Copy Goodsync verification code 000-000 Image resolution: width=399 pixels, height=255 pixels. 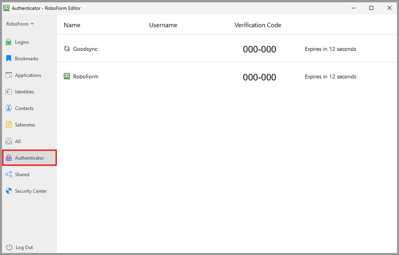259,49
